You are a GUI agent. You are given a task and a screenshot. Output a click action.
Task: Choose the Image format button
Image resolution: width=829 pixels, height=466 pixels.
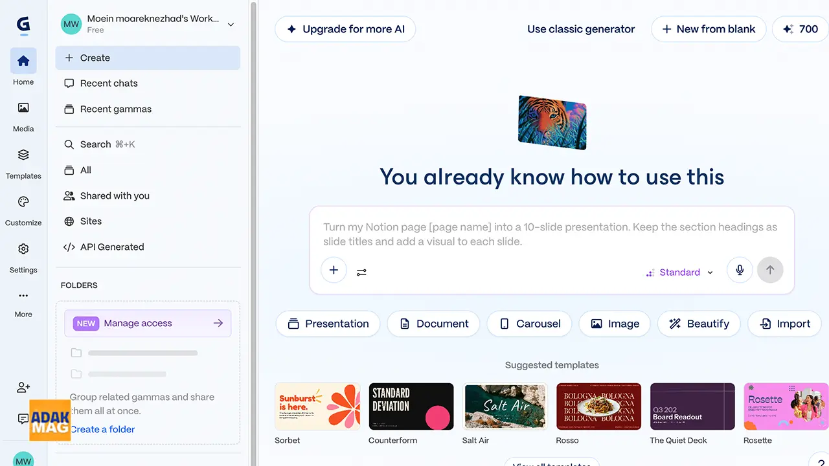(x=615, y=324)
